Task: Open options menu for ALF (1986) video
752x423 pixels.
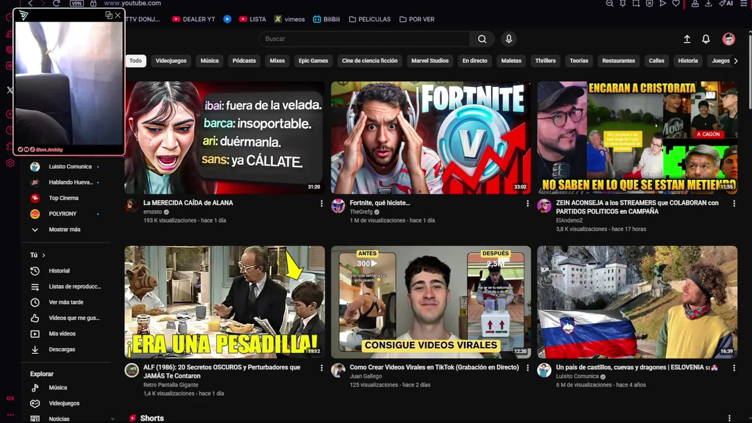Action: [x=321, y=368]
